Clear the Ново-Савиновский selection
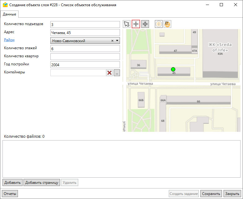 point(112,41)
